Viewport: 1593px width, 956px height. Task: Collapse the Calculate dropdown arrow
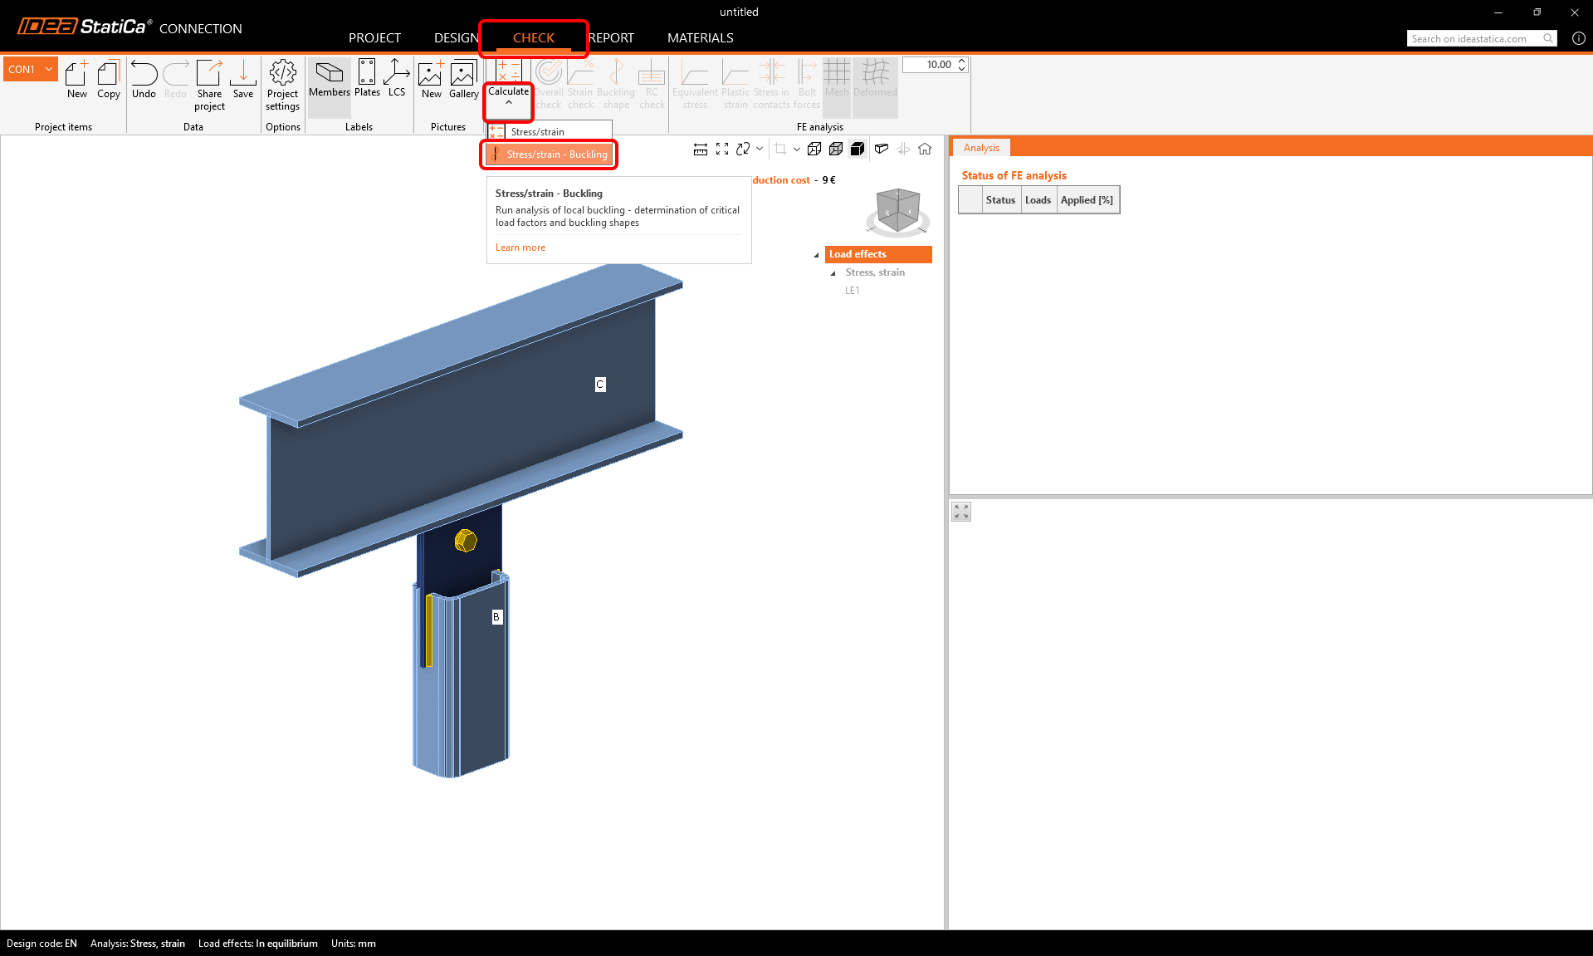[x=508, y=103]
